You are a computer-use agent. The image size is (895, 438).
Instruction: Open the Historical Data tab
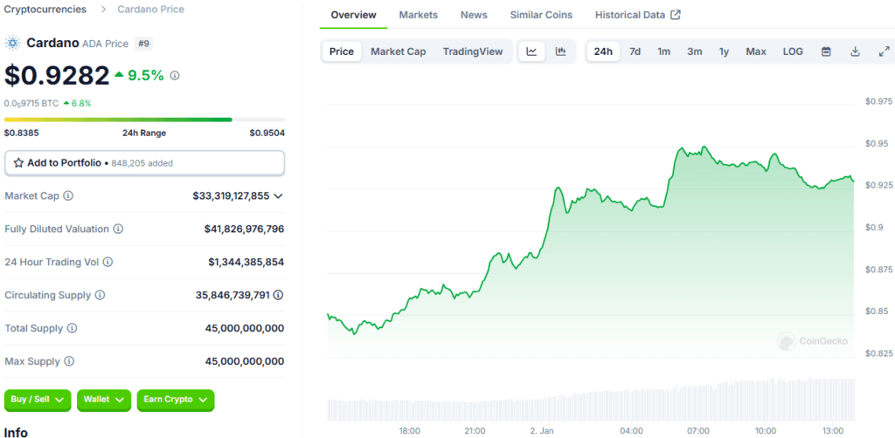tap(637, 15)
